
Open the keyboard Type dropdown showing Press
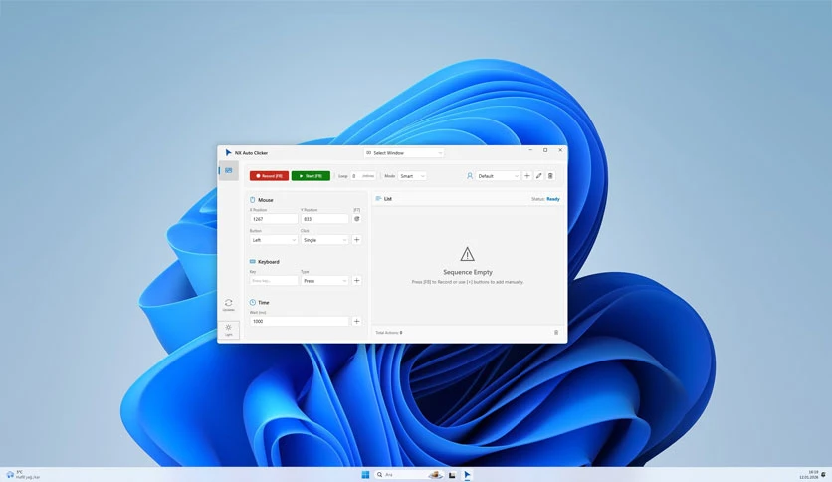[x=324, y=280]
